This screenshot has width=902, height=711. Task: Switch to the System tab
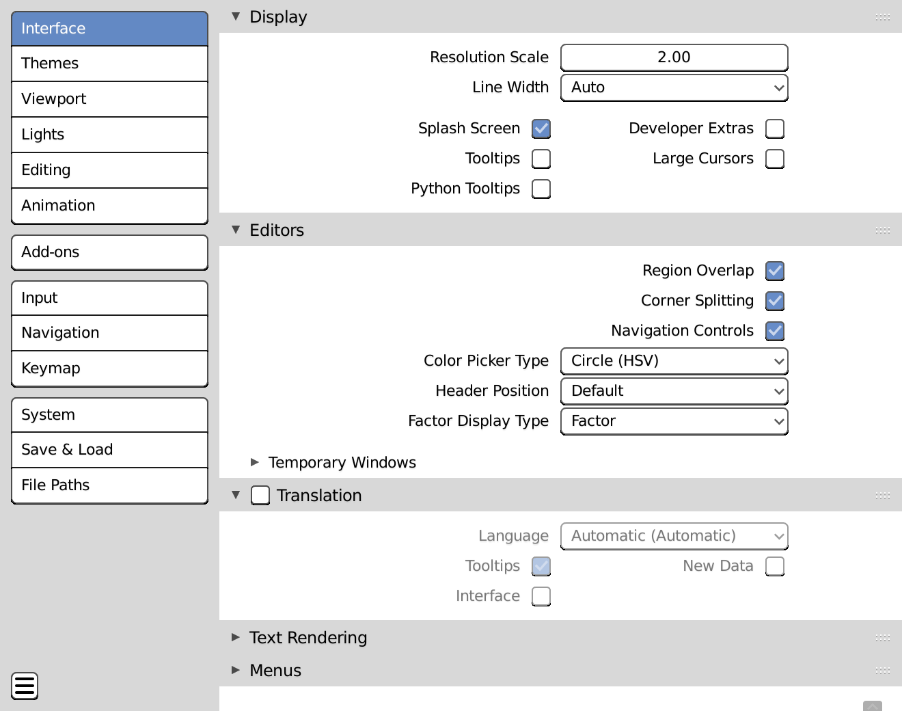tap(109, 415)
